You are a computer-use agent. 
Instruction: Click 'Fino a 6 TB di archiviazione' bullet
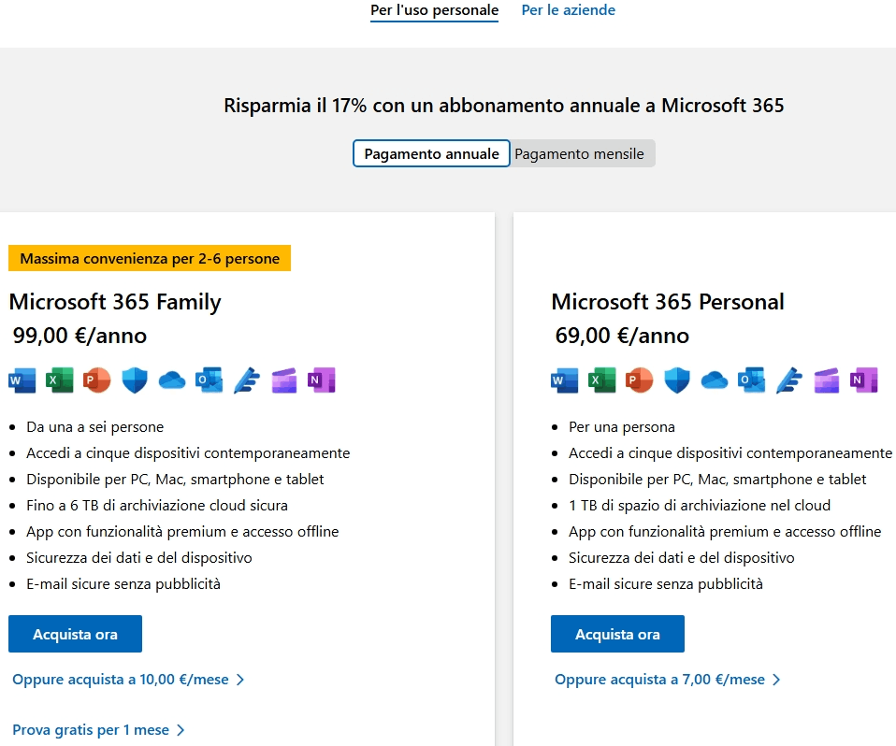tap(157, 506)
